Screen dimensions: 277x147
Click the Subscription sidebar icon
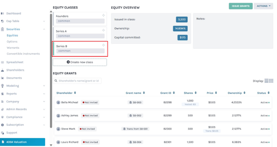pyautogui.click(x=3, y=125)
